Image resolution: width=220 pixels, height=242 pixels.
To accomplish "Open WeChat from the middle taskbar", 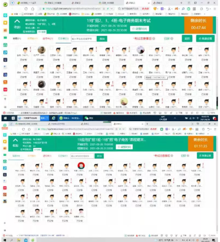I will pyautogui.click(x=86, y=118).
